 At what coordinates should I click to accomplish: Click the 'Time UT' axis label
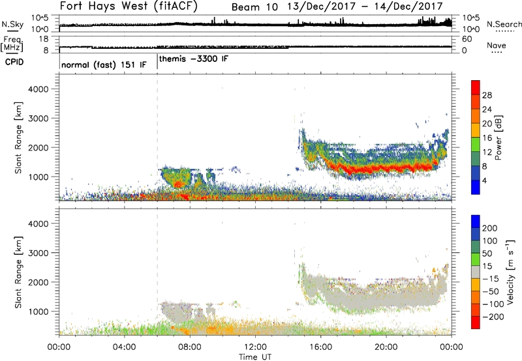[255, 357]
